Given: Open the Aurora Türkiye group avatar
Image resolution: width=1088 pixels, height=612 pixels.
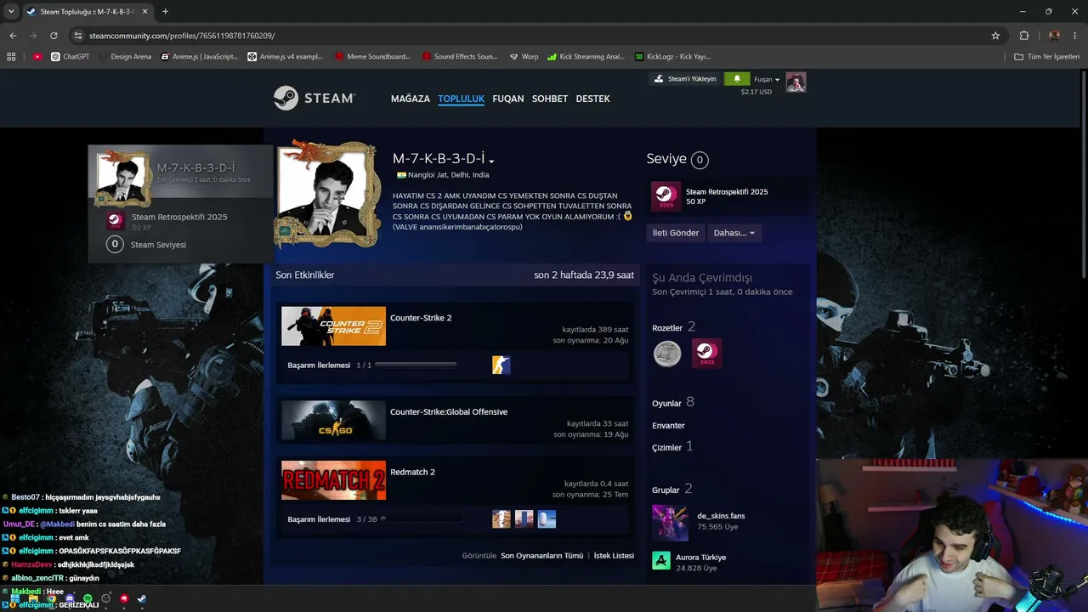Looking at the screenshot, I should click(x=661, y=561).
